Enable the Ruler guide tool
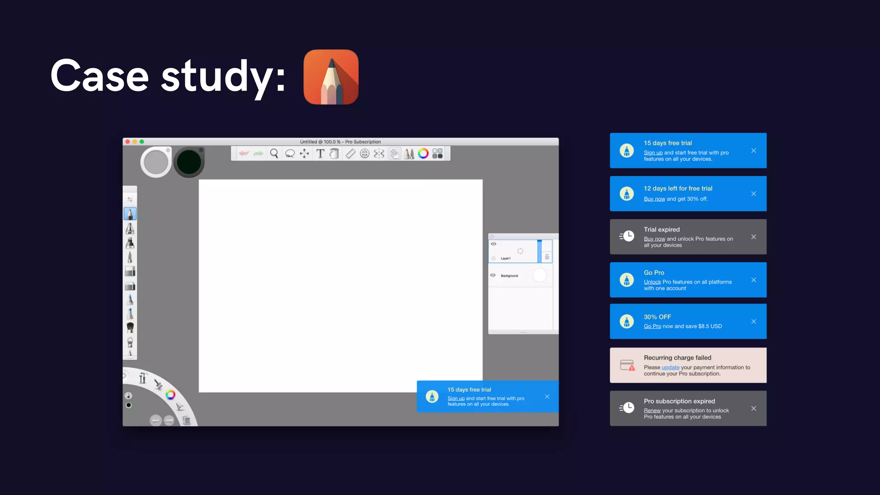This screenshot has height=495, width=880. [350, 153]
